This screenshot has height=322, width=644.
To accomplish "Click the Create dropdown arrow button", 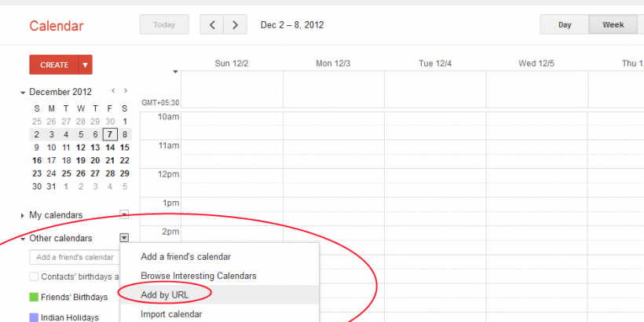I will point(86,65).
